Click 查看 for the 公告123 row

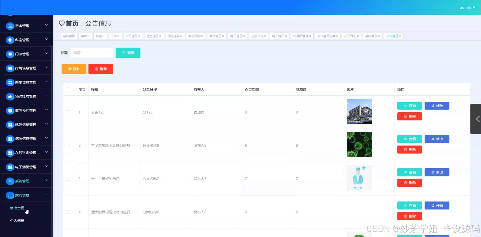[409, 106]
